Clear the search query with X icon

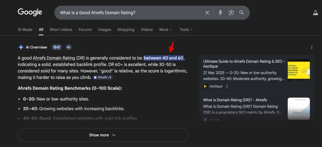click(x=207, y=13)
